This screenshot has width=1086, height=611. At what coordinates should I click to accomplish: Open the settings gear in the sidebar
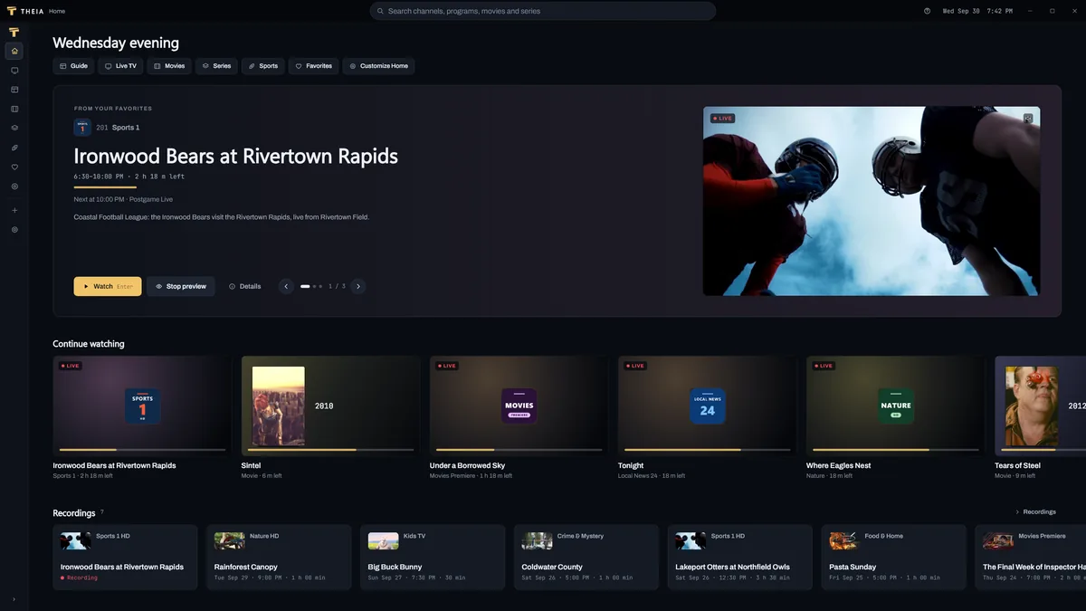point(14,230)
